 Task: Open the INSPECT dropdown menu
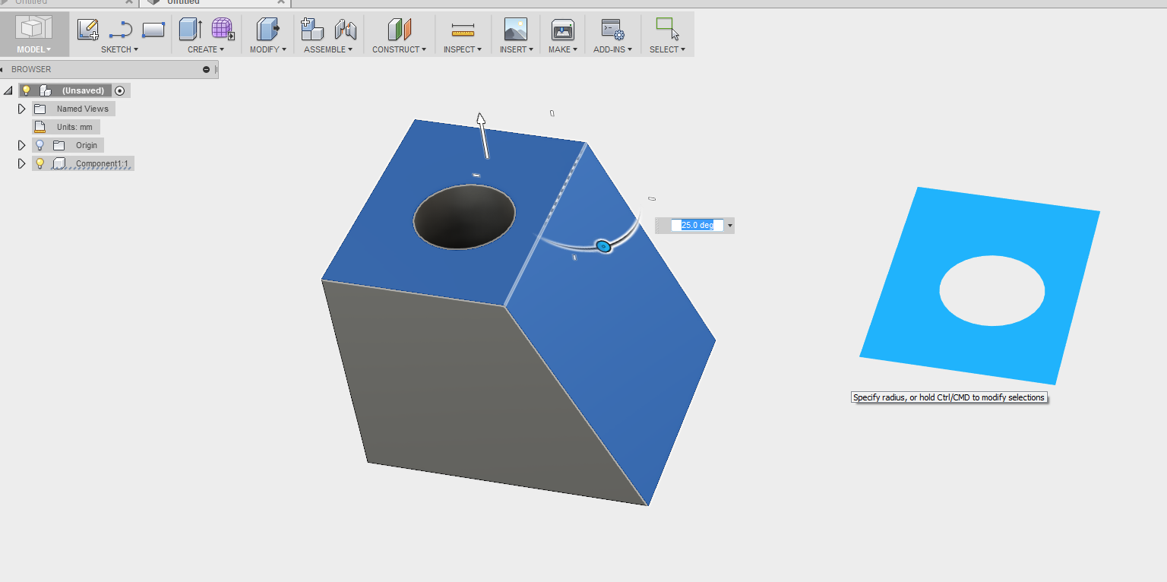tap(463, 49)
